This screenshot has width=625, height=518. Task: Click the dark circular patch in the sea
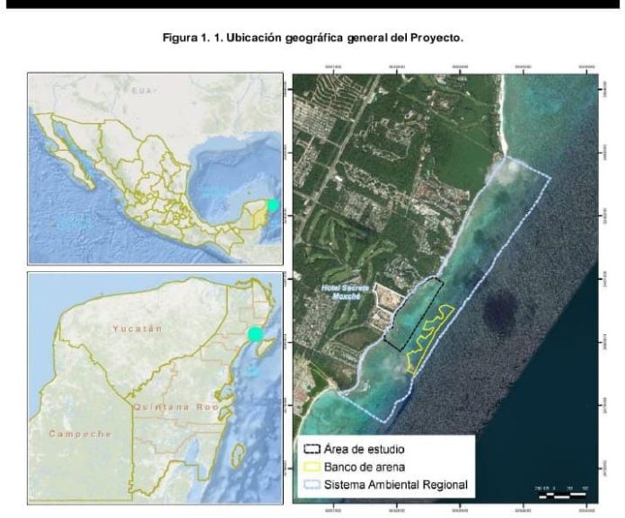tap(498, 309)
